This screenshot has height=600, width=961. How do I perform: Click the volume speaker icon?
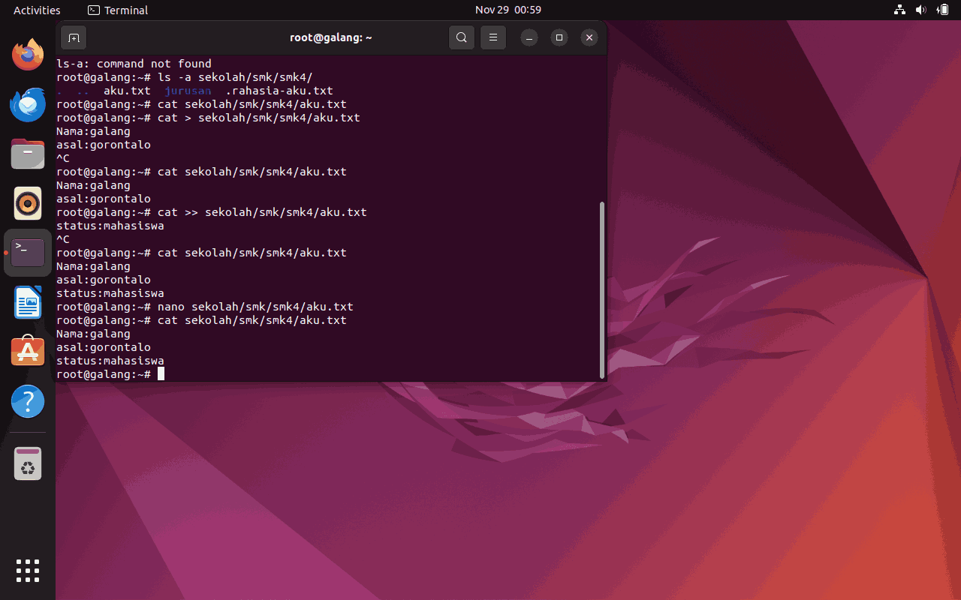[921, 10]
